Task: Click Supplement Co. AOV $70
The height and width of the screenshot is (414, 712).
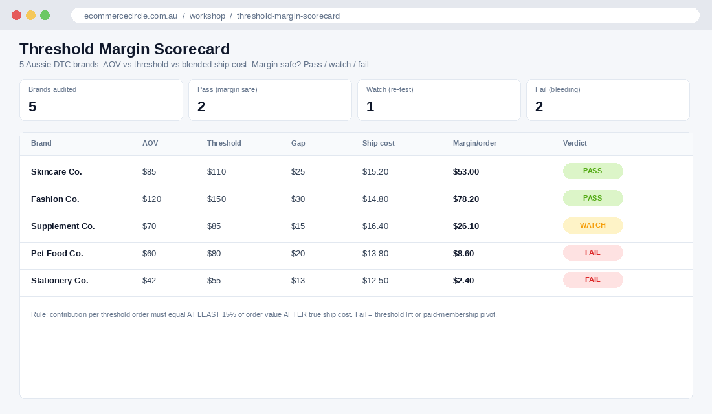Action: 149,226
